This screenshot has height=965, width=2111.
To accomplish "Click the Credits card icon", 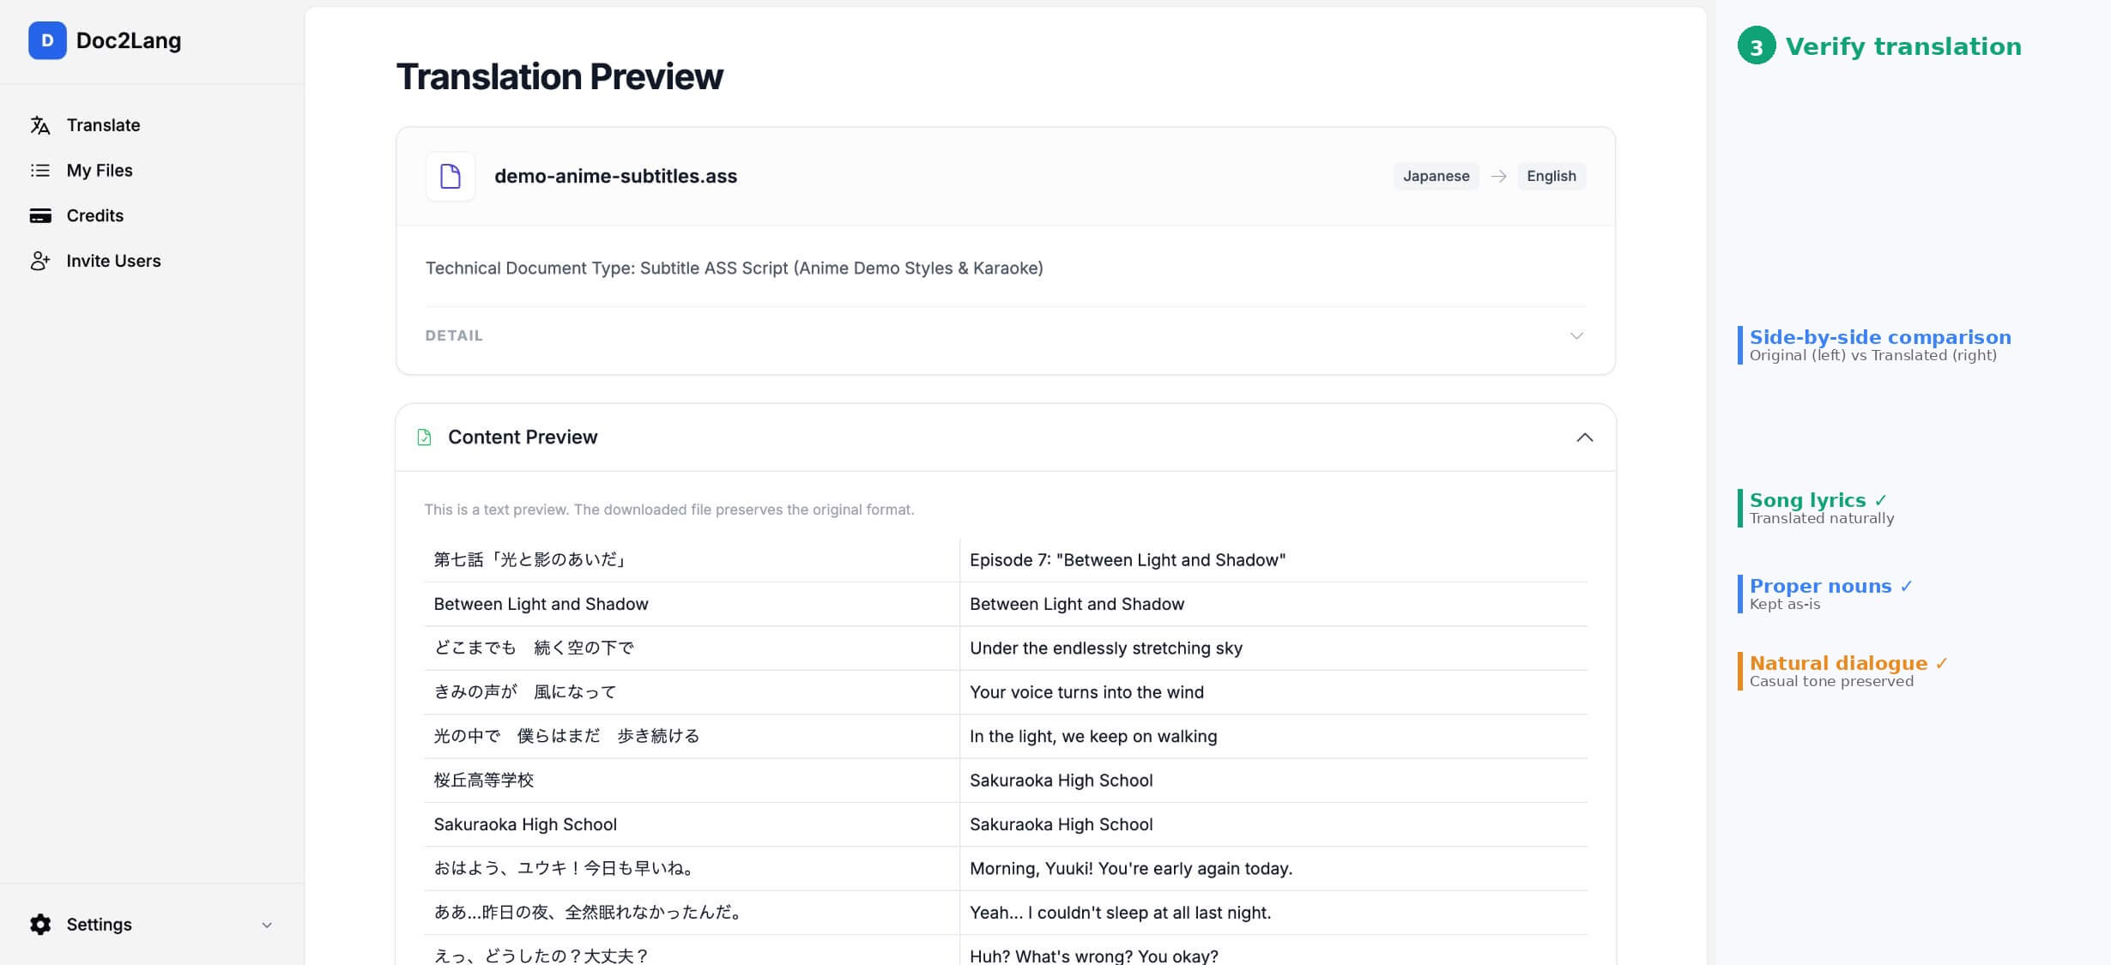I will pos(40,215).
